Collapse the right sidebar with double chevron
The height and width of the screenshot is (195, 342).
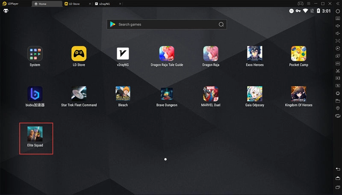point(338,3)
